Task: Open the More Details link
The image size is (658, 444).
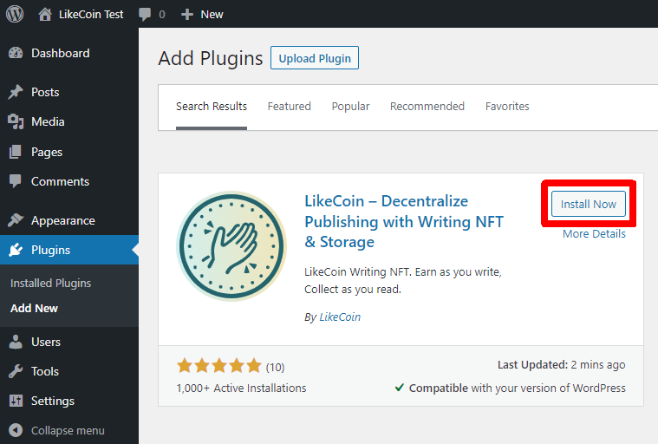Action: [594, 234]
